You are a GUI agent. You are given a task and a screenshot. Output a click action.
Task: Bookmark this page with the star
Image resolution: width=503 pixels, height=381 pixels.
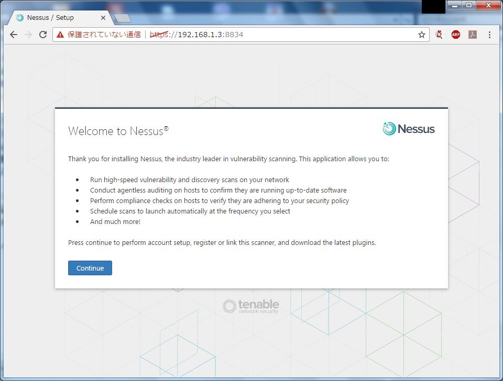(421, 35)
